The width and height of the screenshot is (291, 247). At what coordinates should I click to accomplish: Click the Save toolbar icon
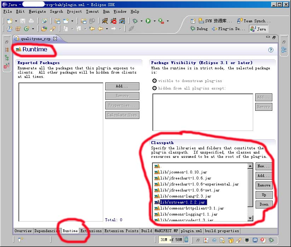click(23, 21)
